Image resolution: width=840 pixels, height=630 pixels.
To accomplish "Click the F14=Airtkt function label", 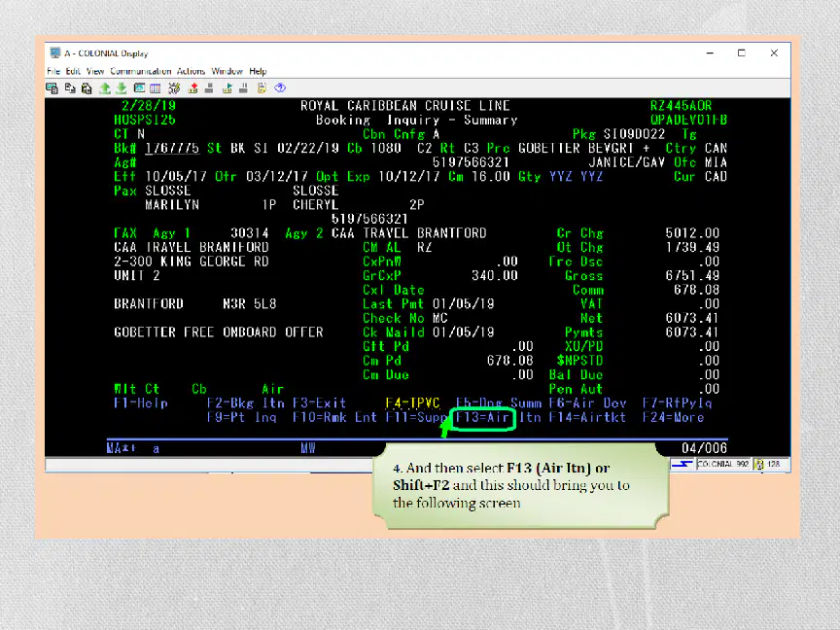I will click(x=587, y=418).
